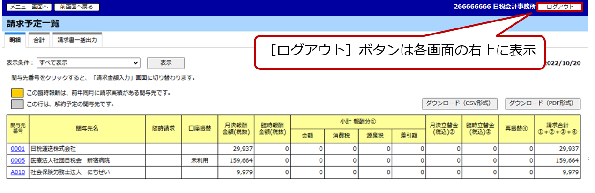Open client number A010 link
This screenshot has height=193, width=595.
click(17, 172)
